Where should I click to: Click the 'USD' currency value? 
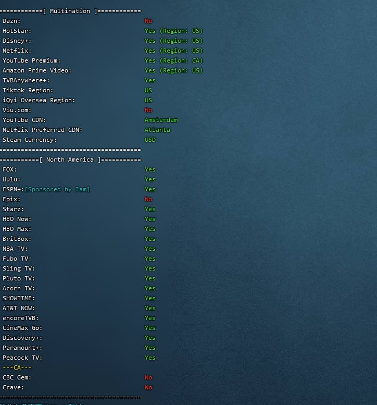point(150,140)
